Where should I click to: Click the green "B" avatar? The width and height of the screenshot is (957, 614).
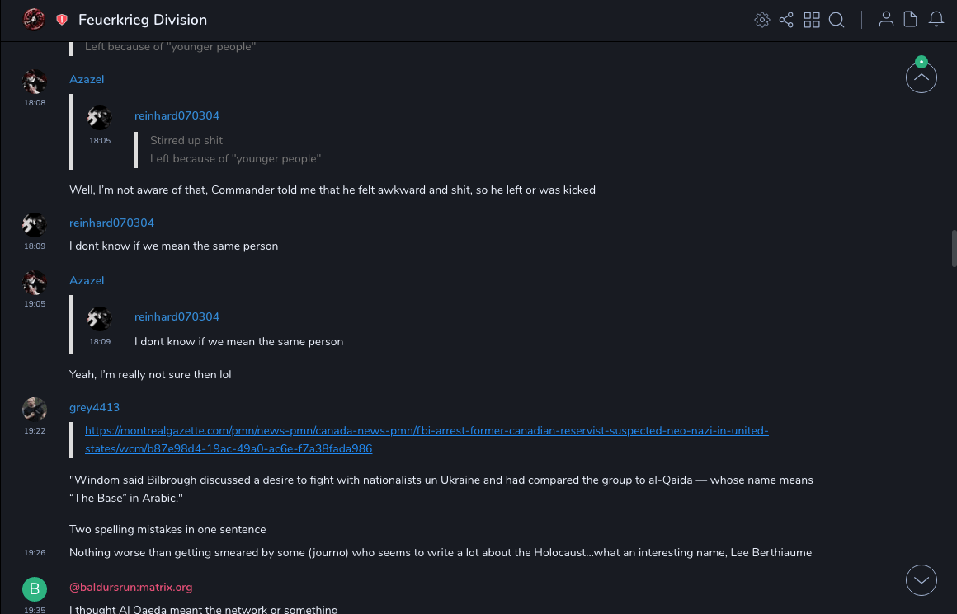(x=34, y=588)
